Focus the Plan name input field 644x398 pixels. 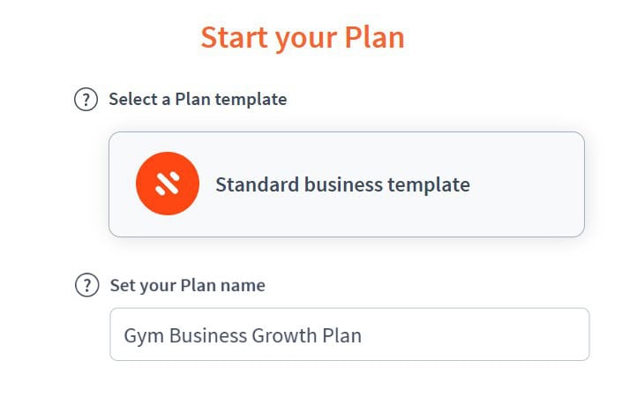point(349,334)
